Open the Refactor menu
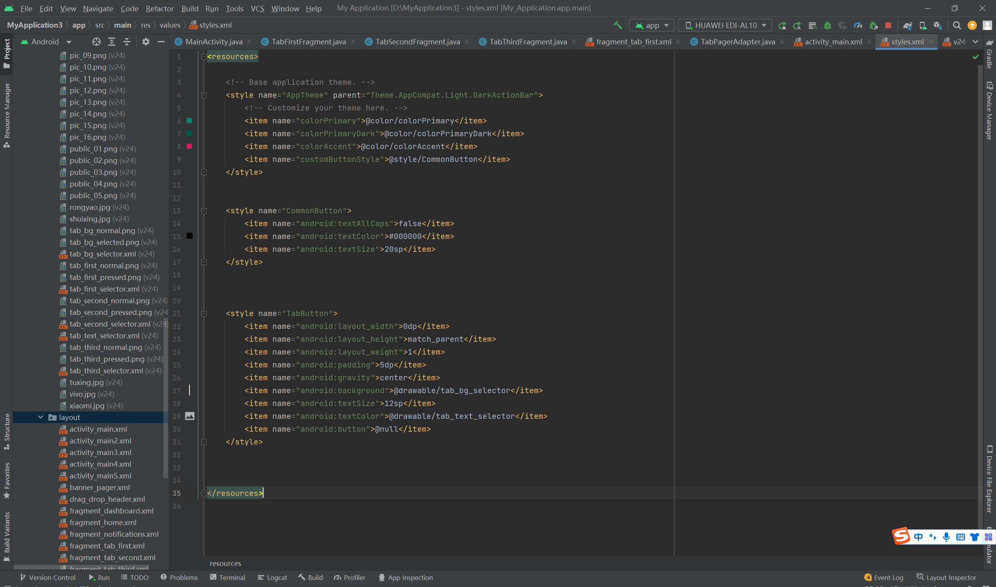 tap(159, 8)
